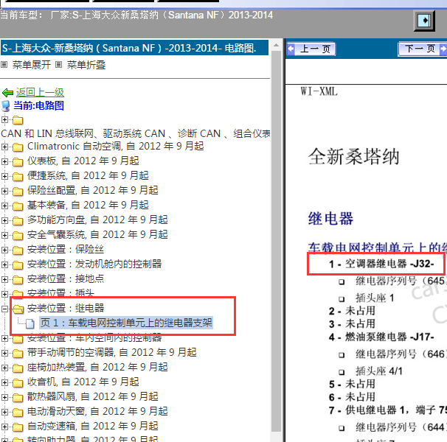Click folder icon of 散热器风扇 entry
The height and width of the screenshot is (442, 447).
[18, 398]
